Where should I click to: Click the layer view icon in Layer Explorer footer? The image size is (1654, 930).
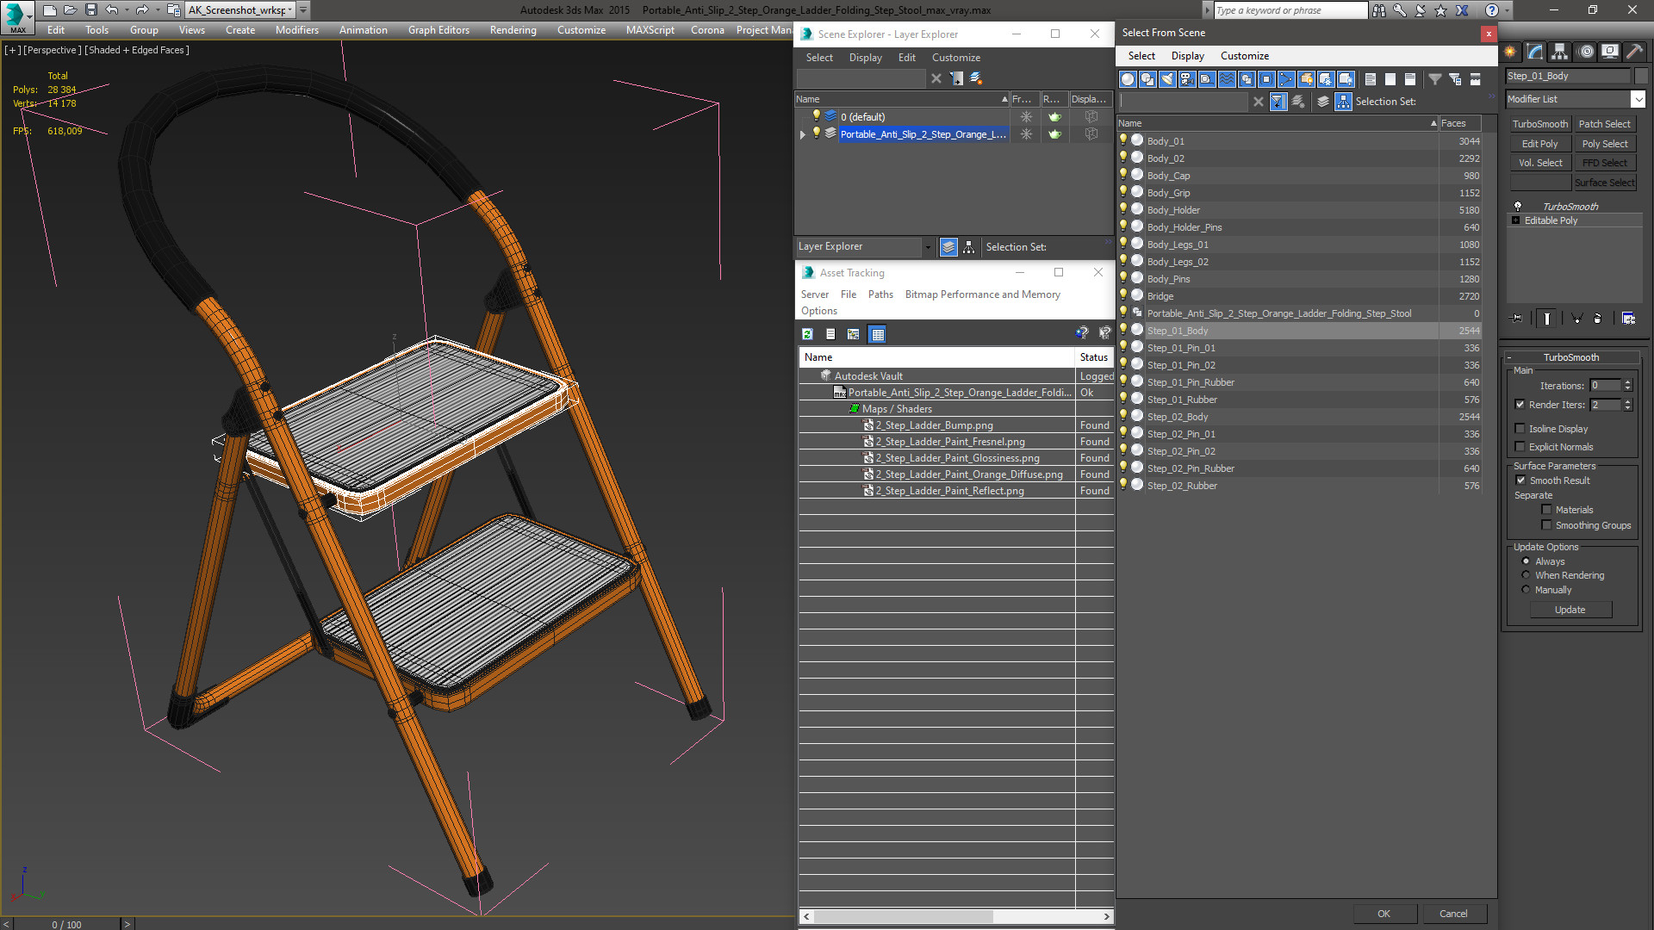[x=948, y=247]
